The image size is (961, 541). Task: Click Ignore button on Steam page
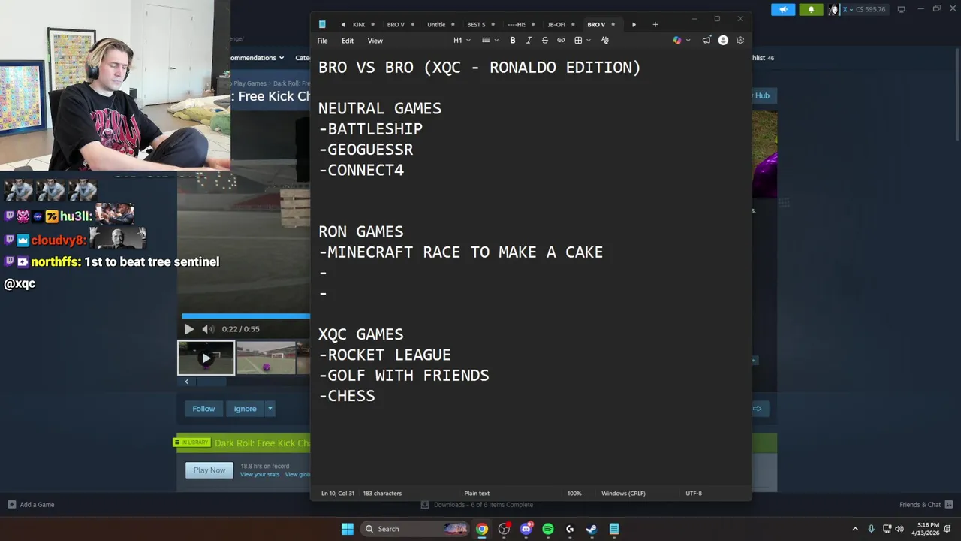click(245, 409)
